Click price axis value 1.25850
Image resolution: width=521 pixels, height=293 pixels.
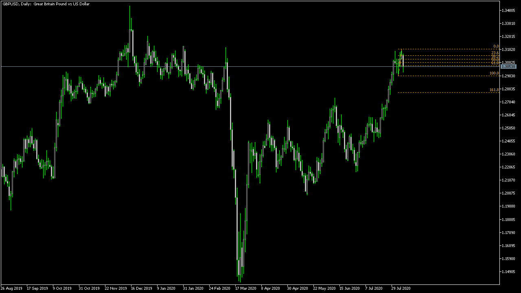(x=509, y=128)
